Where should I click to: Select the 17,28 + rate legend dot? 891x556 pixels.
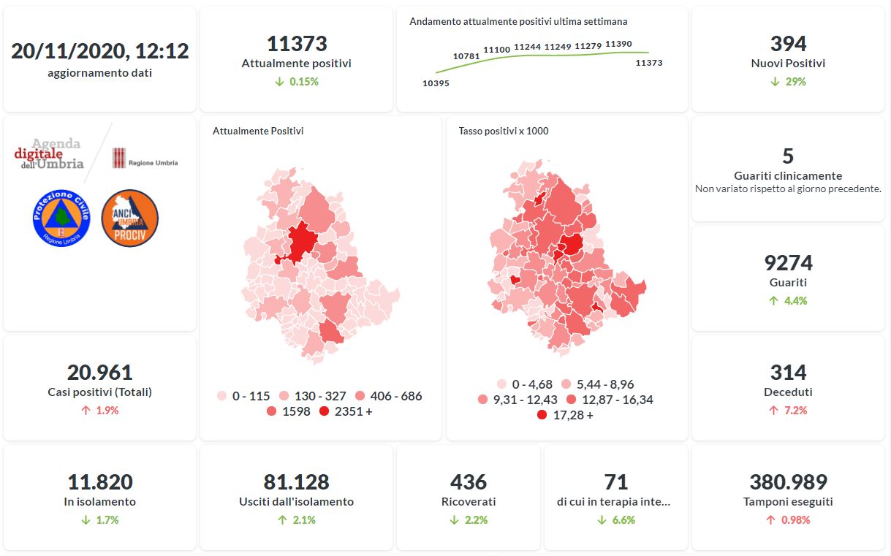[x=542, y=415]
